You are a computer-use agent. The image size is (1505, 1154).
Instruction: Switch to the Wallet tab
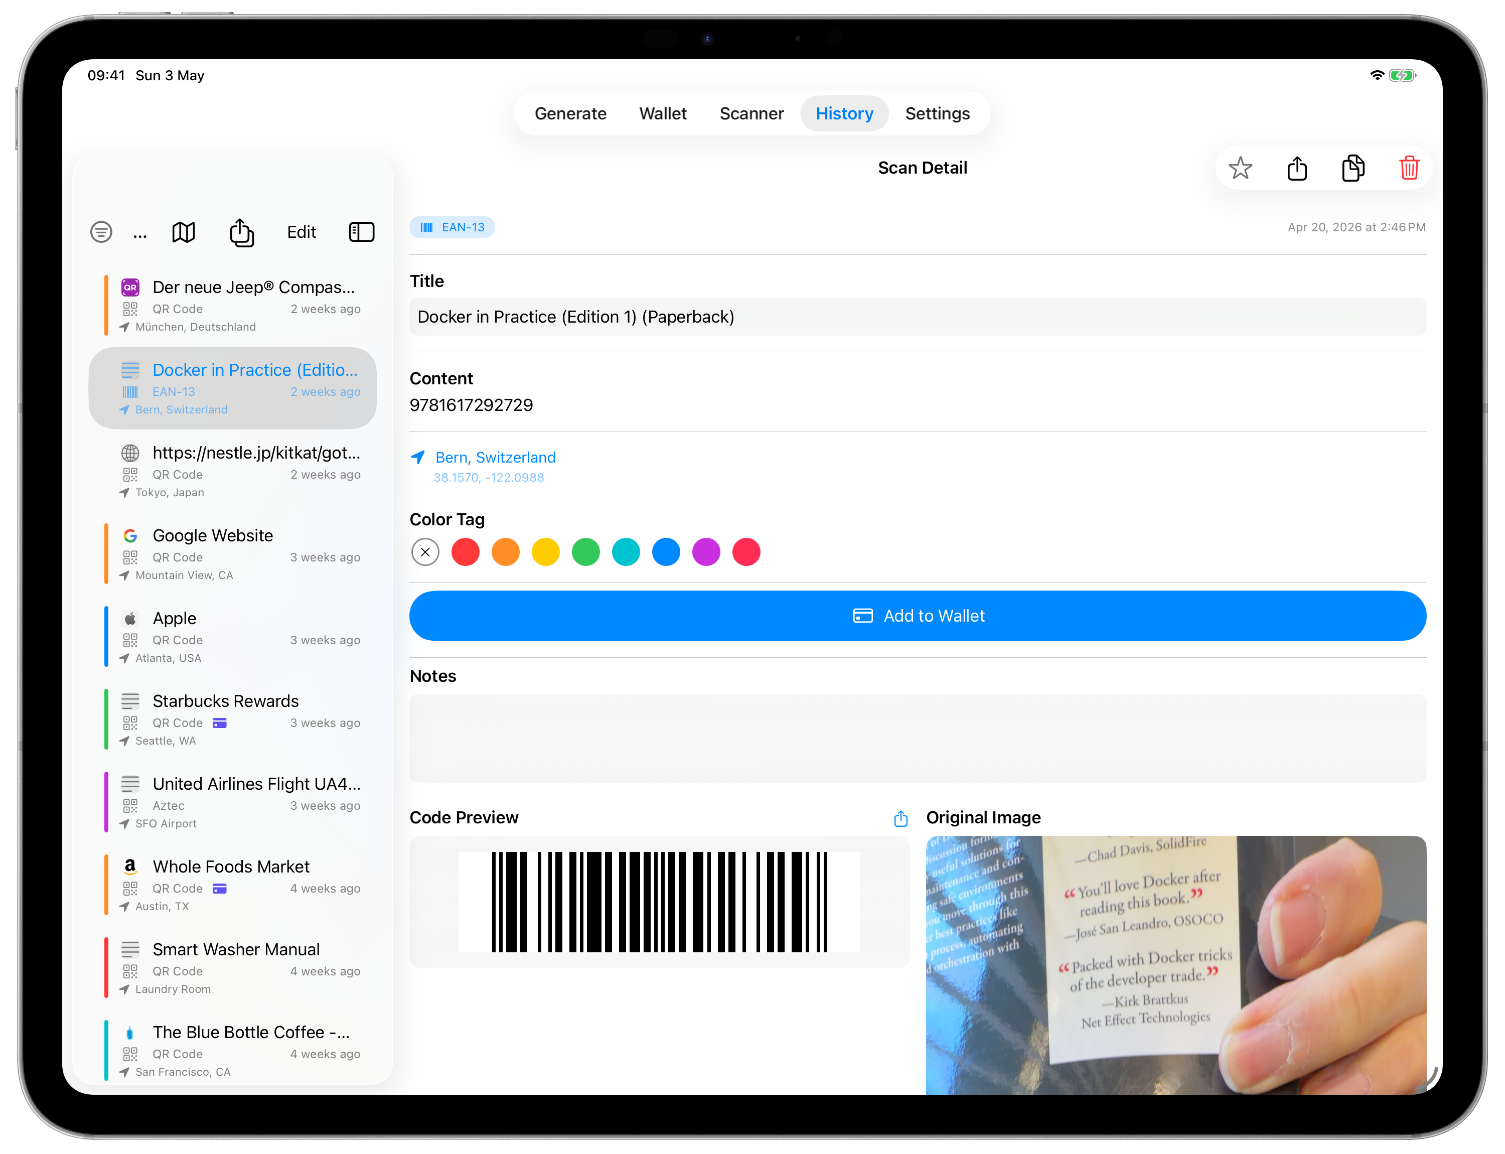click(x=663, y=113)
